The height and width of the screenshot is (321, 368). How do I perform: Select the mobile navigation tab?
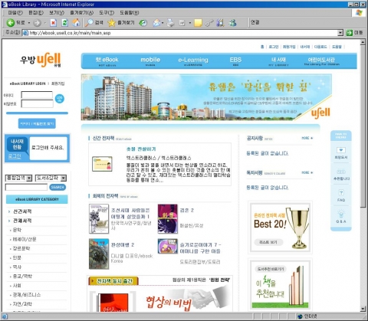click(150, 61)
